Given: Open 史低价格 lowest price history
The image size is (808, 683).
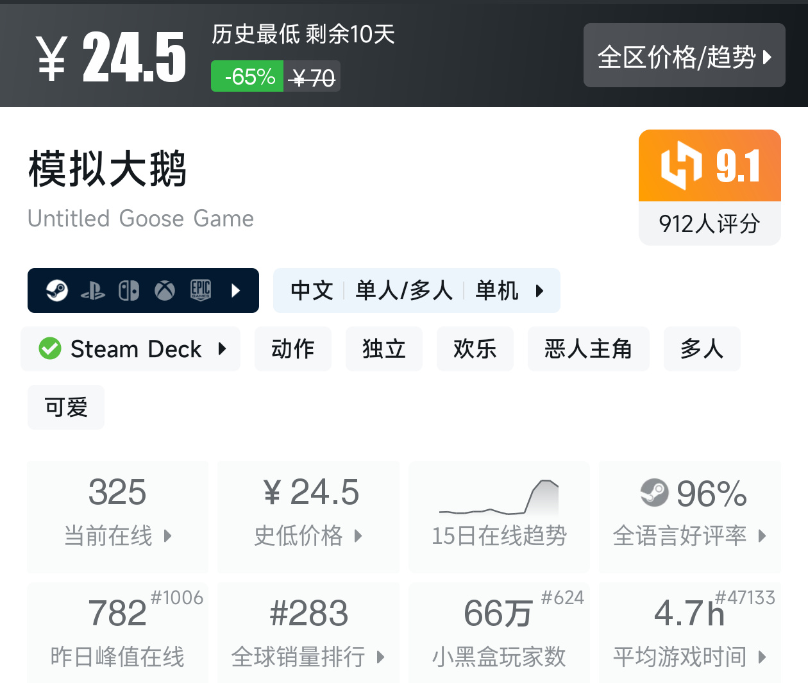Looking at the screenshot, I should pyautogui.click(x=308, y=516).
